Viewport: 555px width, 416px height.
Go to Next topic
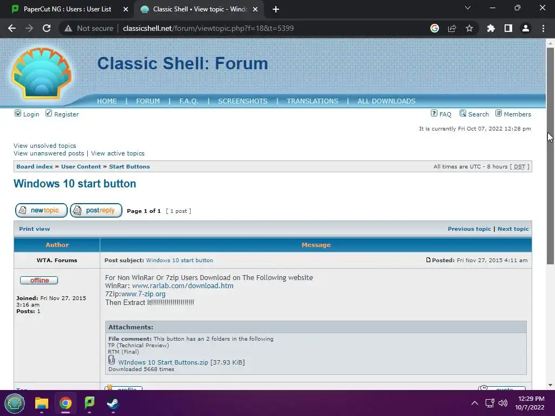[513, 229]
